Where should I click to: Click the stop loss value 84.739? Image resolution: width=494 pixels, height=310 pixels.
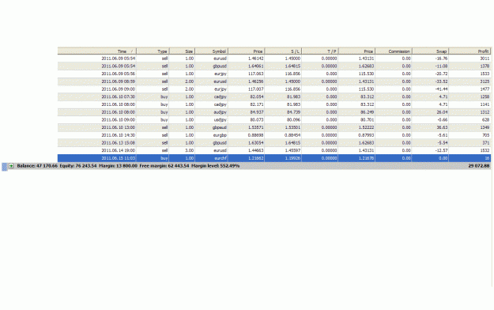[293, 112]
